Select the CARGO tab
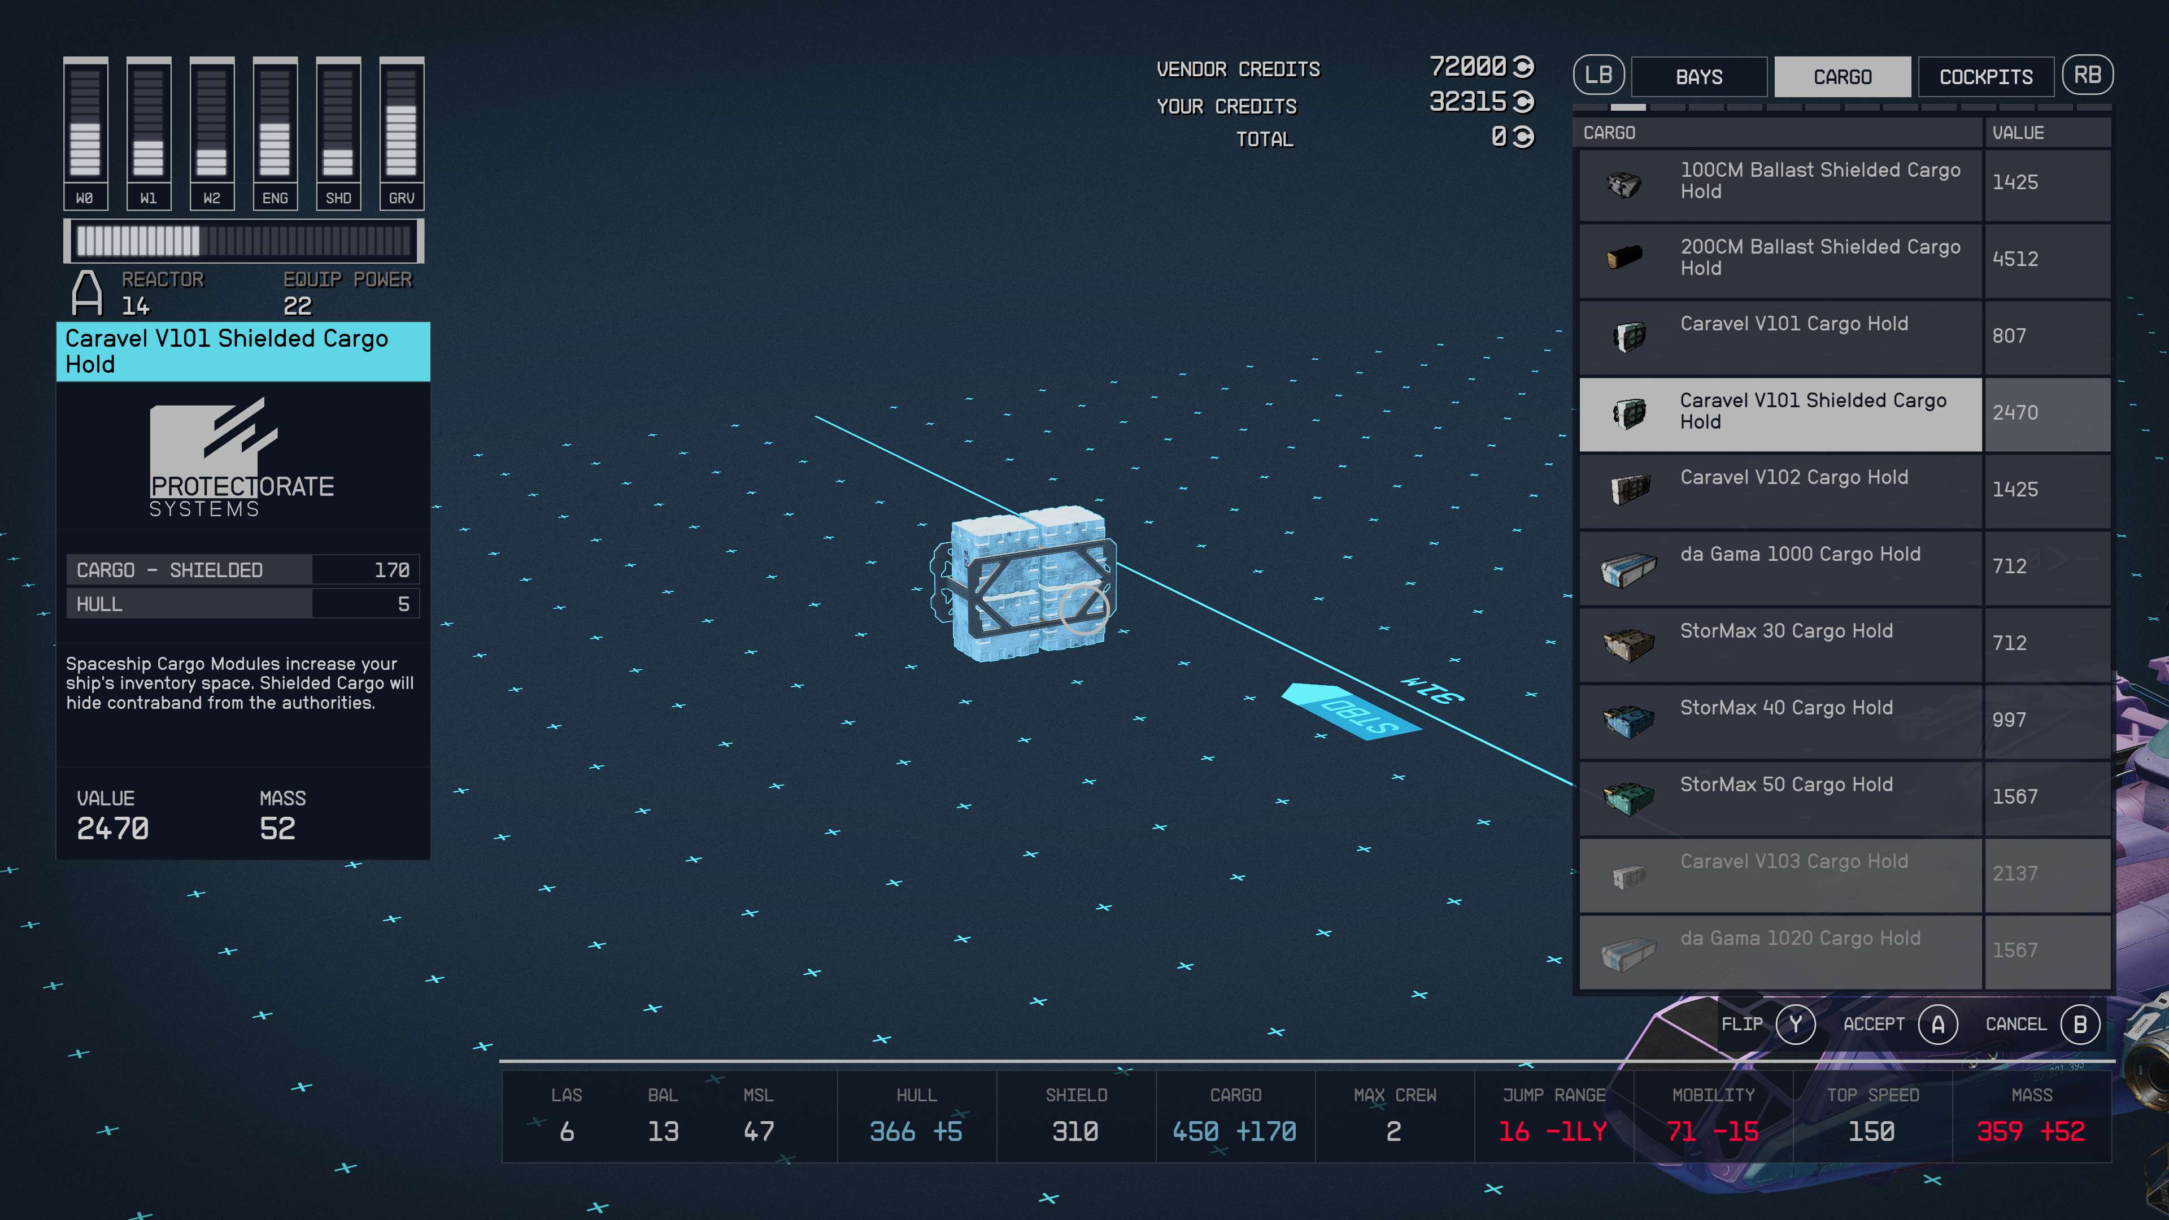Image resolution: width=2169 pixels, height=1220 pixels. pyautogui.click(x=1843, y=77)
